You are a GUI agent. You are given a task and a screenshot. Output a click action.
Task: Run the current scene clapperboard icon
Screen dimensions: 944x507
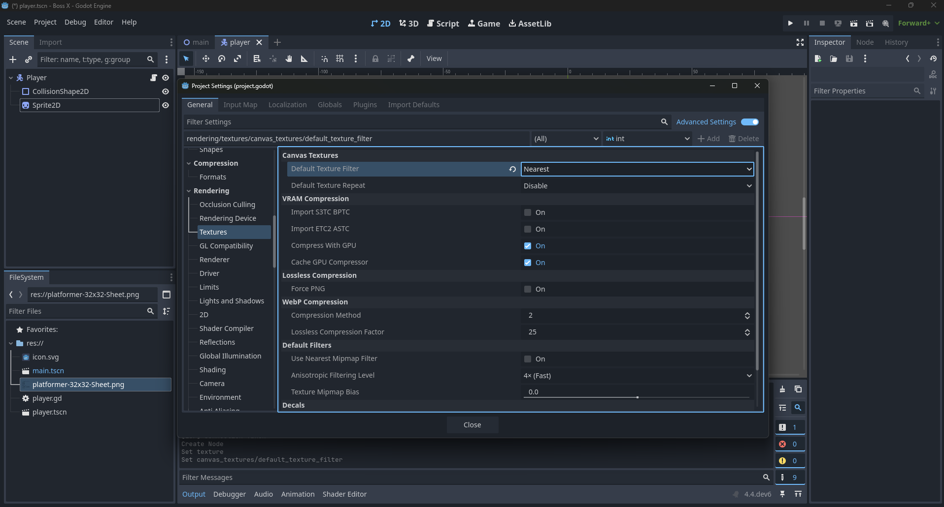854,23
